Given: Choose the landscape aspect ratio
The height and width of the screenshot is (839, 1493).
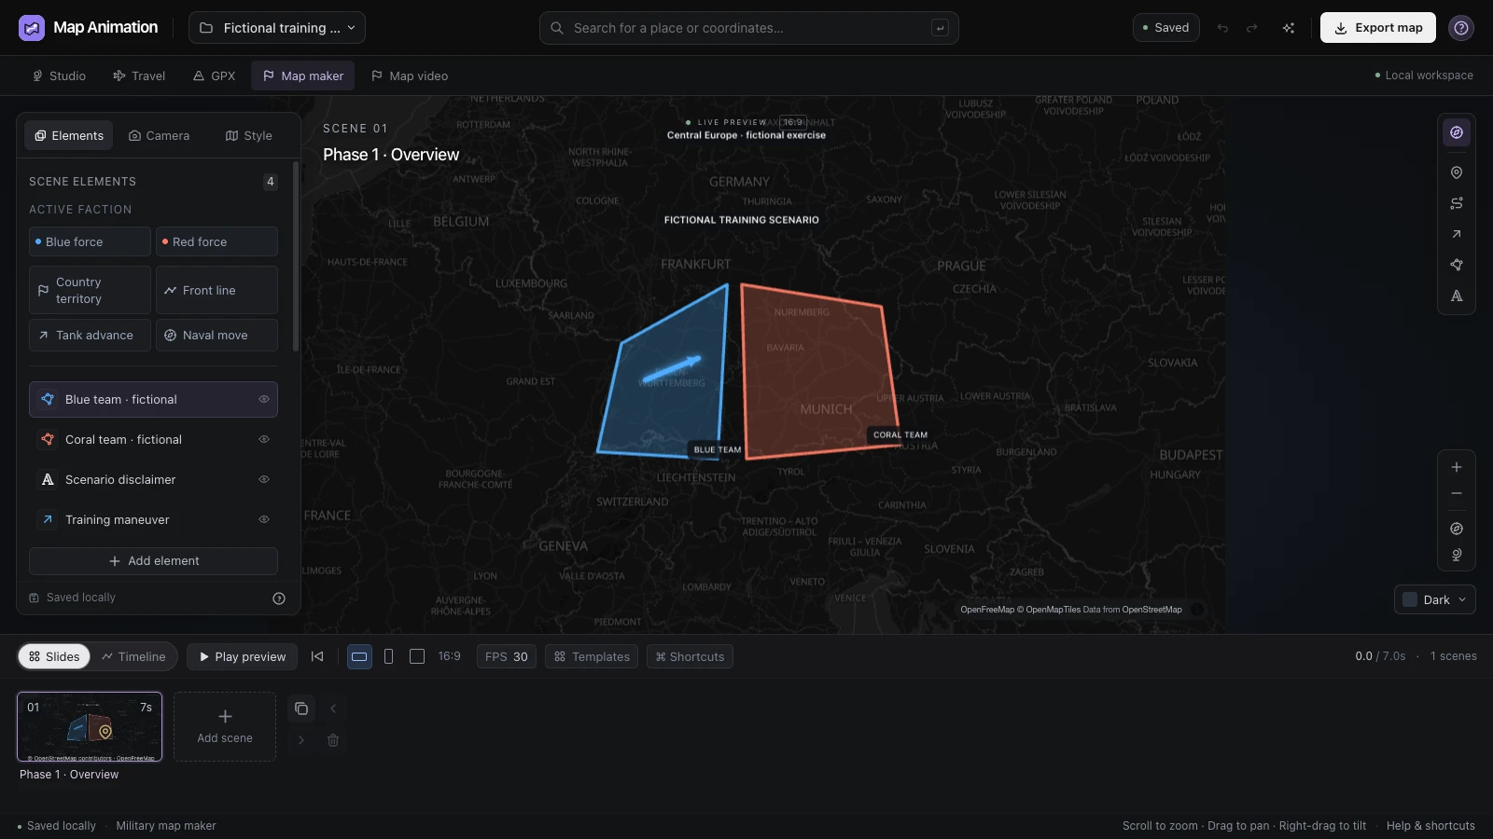Looking at the screenshot, I should click(x=359, y=656).
